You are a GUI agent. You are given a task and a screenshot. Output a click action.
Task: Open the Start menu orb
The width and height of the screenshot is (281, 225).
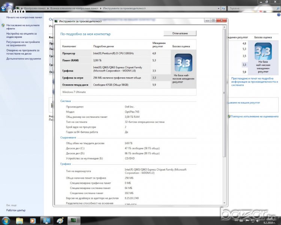[x=6, y=220]
